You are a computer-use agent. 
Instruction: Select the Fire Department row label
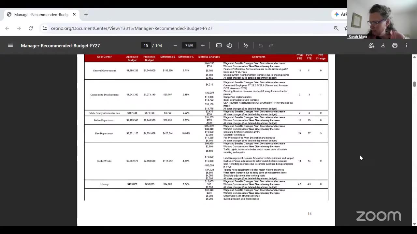(104, 133)
